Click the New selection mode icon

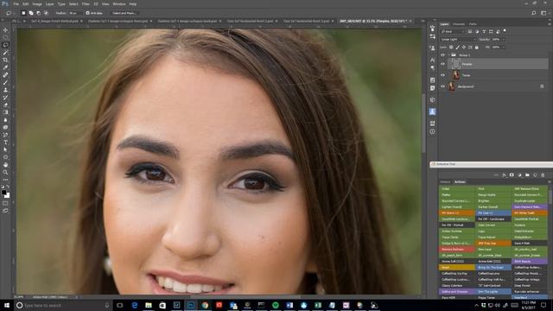tap(23, 13)
